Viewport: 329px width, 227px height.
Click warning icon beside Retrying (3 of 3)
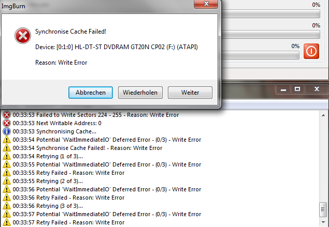tap(7, 206)
